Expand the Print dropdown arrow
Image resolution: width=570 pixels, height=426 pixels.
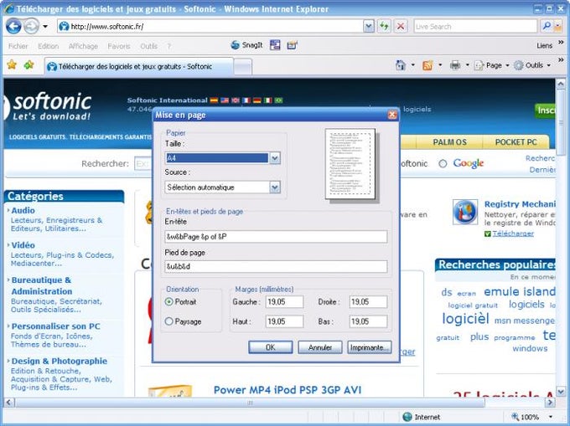coord(468,65)
